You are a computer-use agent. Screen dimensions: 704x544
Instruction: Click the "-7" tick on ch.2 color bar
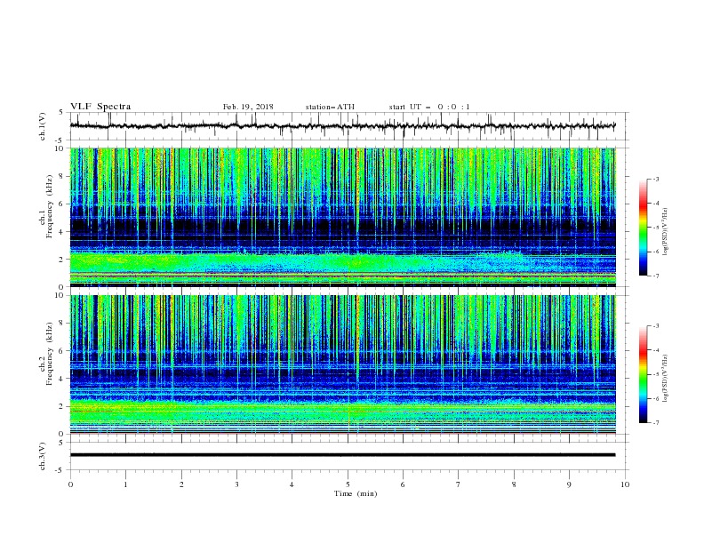[x=656, y=423]
